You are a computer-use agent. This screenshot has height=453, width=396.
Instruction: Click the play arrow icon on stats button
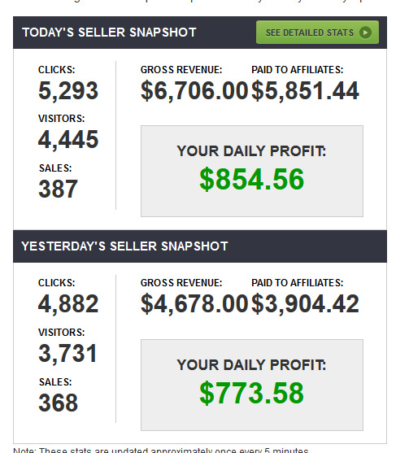click(x=365, y=33)
